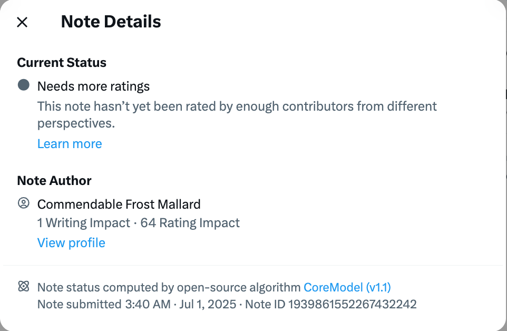Click the Note Author heading
The width and height of the screenshot is (507, 331).
pos(54,181)
